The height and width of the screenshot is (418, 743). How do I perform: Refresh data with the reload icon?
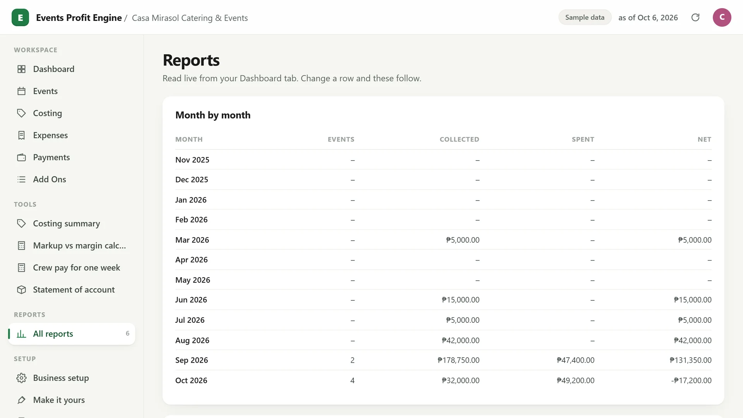(695, 17)
